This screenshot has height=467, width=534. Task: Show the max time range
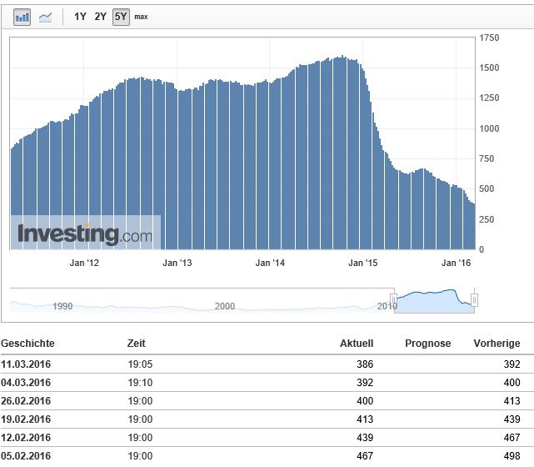tap(141, 17)
